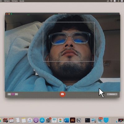
Task: Take a photo with the red camera button
Action: (62, 94)
